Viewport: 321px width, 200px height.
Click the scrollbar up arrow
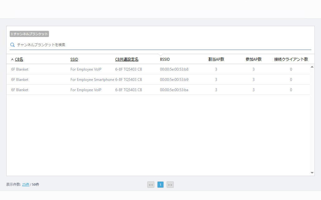(x=312, y=67)
